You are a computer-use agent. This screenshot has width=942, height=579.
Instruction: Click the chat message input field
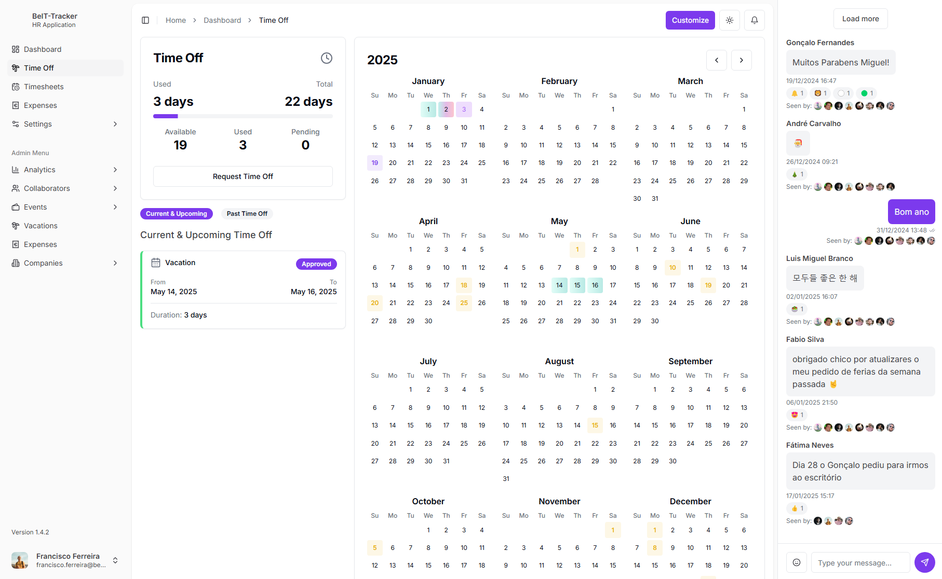tap(860, 562)
